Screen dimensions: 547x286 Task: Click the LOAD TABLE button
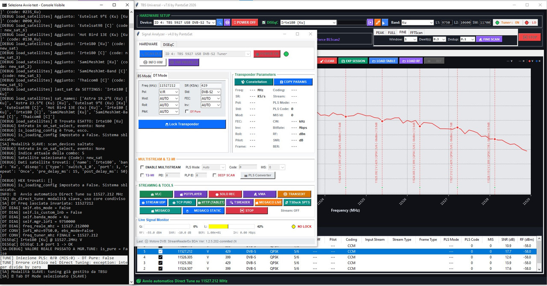tap(383, 61)
